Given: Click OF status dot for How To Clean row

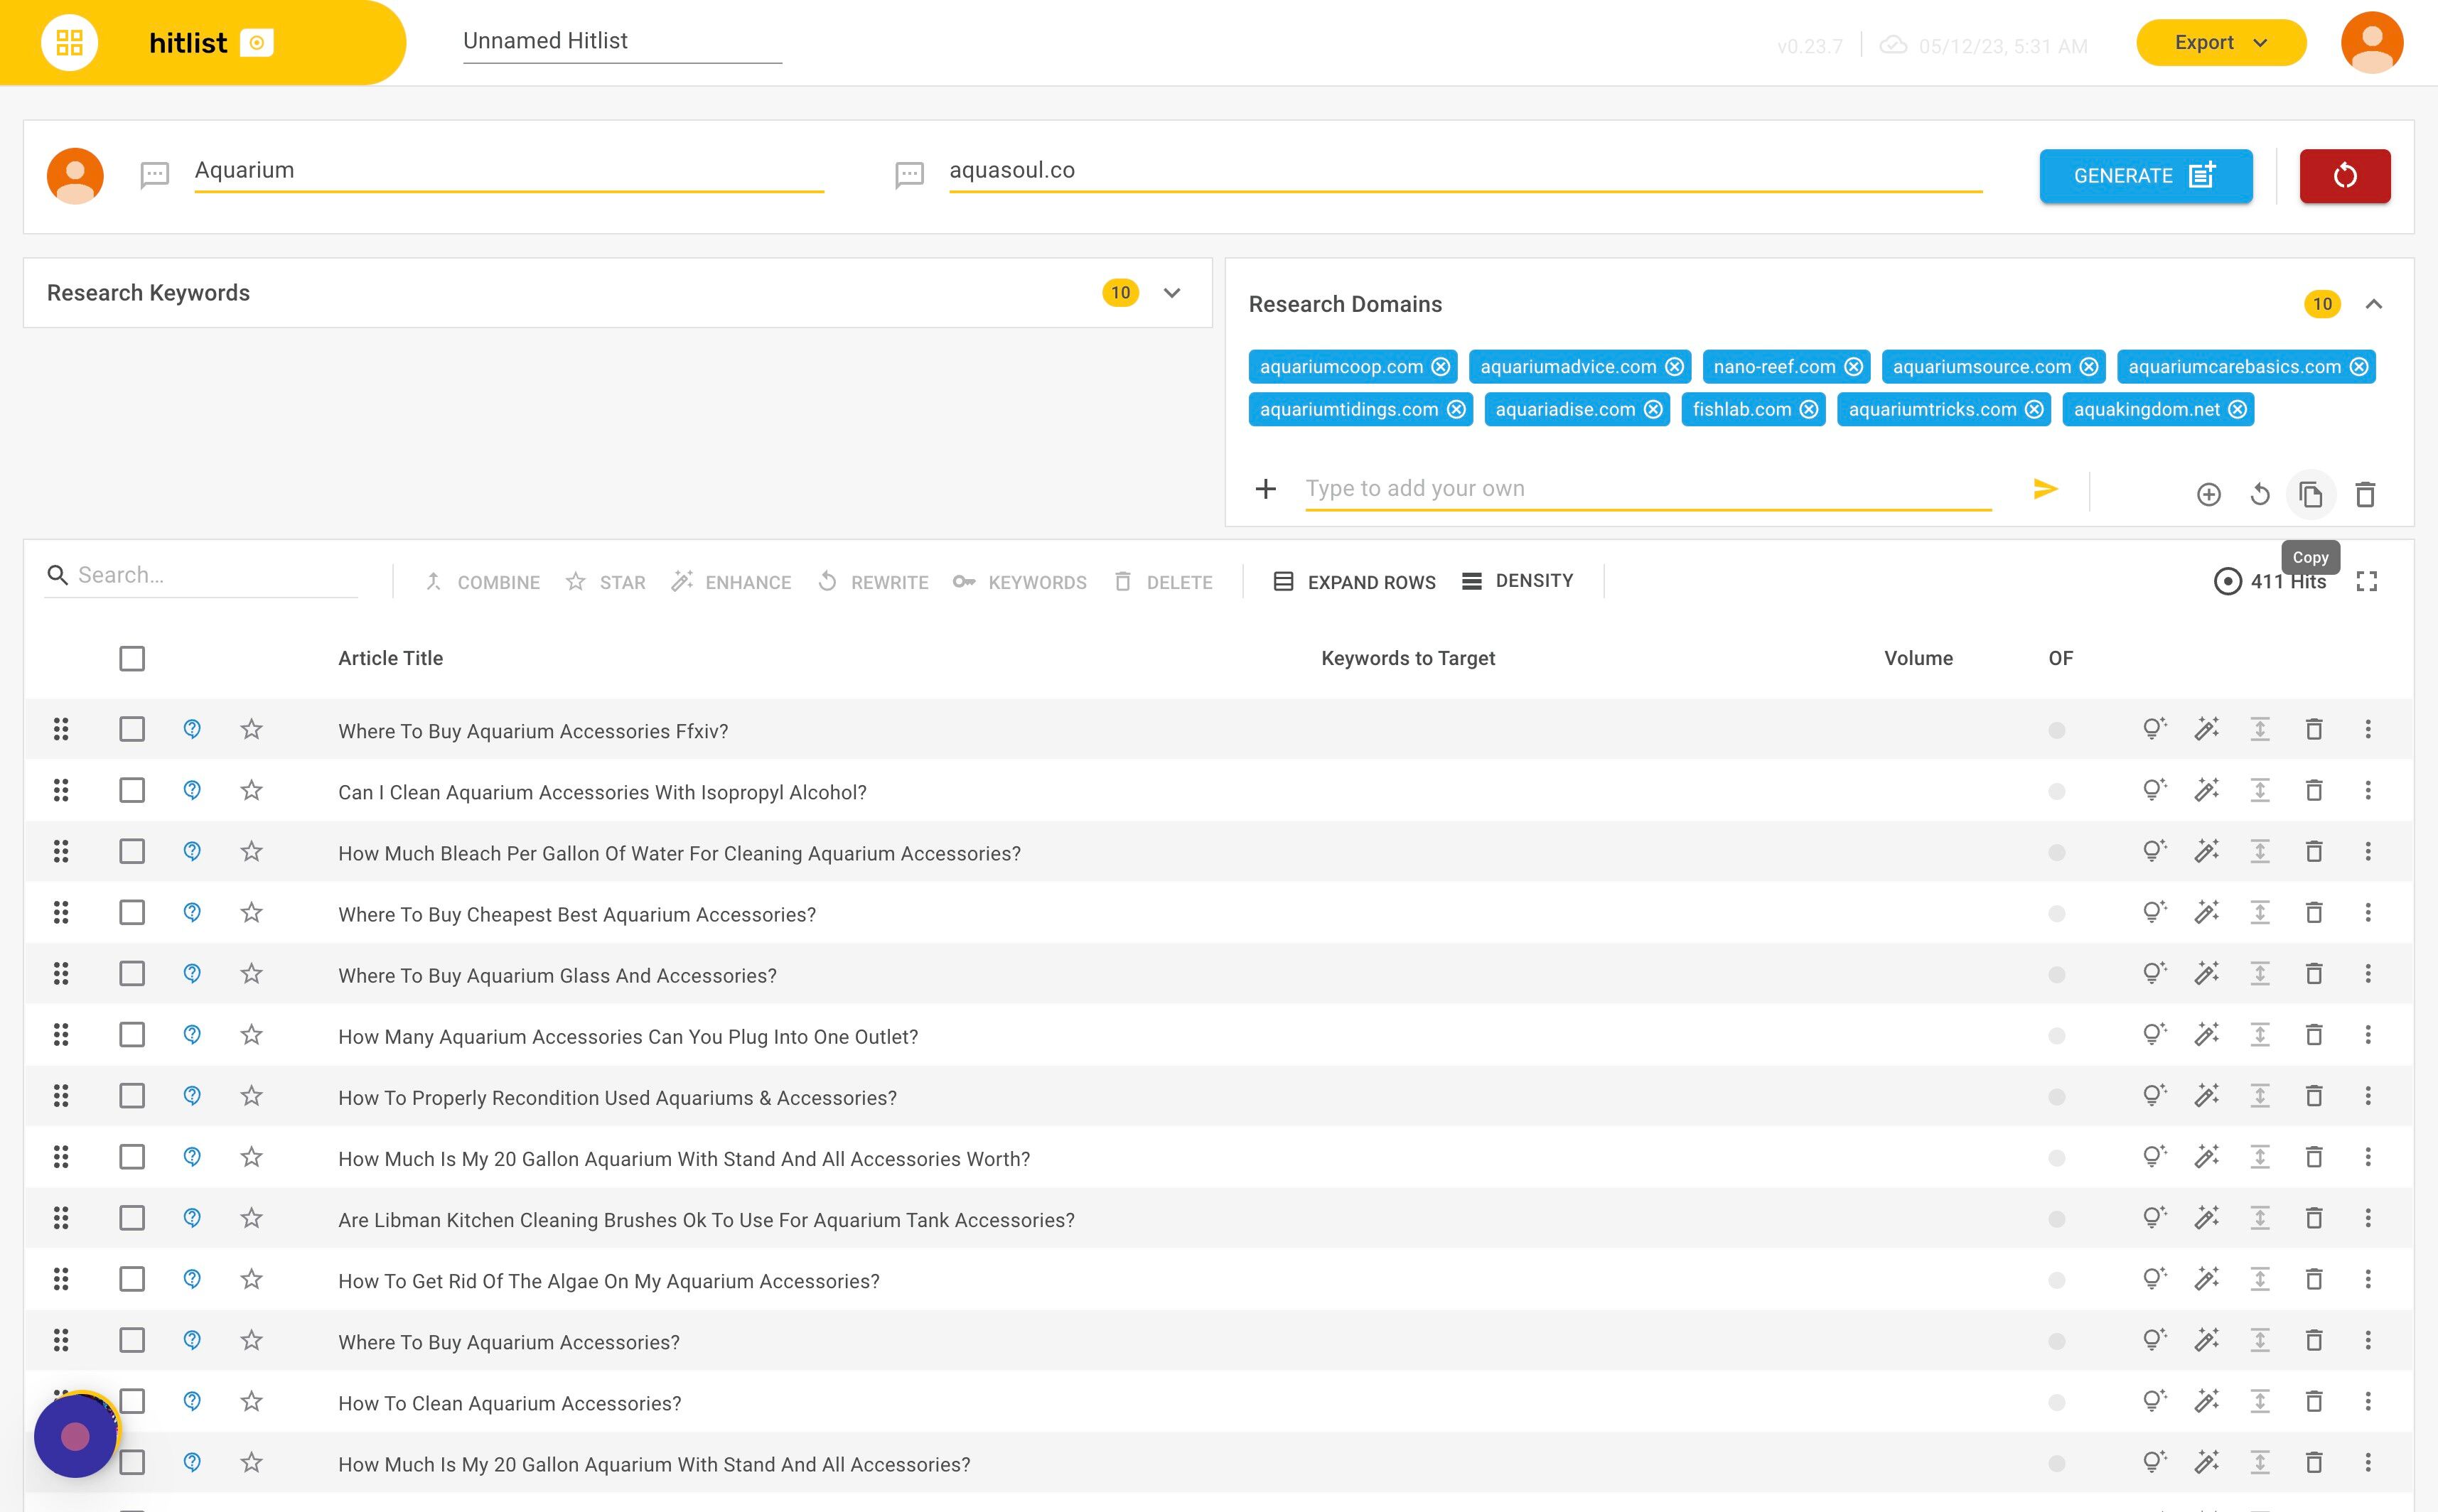Looking at the screenshot, I should click(x=2056, y=1402).
